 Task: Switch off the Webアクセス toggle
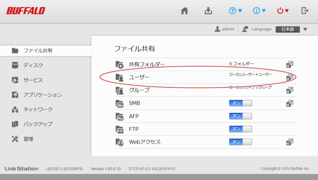240,142
